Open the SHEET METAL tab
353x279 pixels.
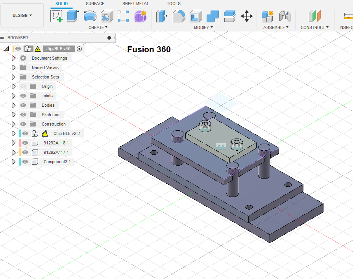coord(135,4)
